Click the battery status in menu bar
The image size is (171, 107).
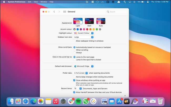(141, 2)
